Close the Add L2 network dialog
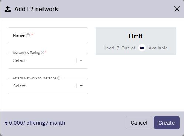The height and width of the screenshot is (136, 184). coord(177,9)
